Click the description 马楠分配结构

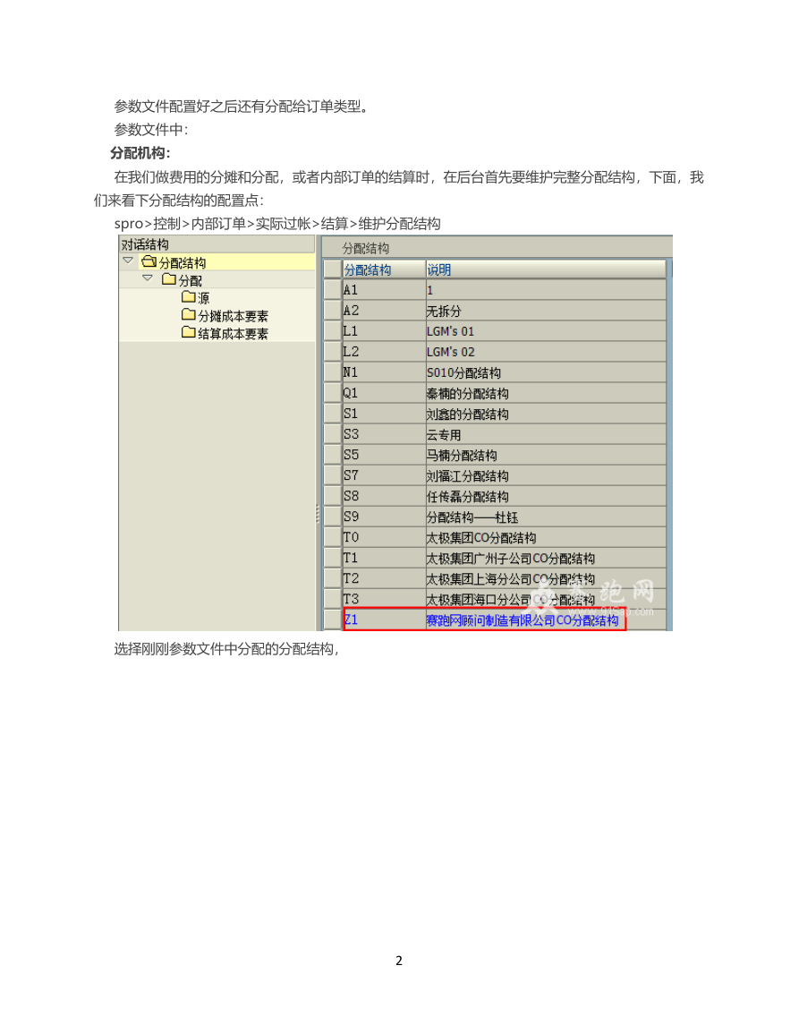[462, 455]
